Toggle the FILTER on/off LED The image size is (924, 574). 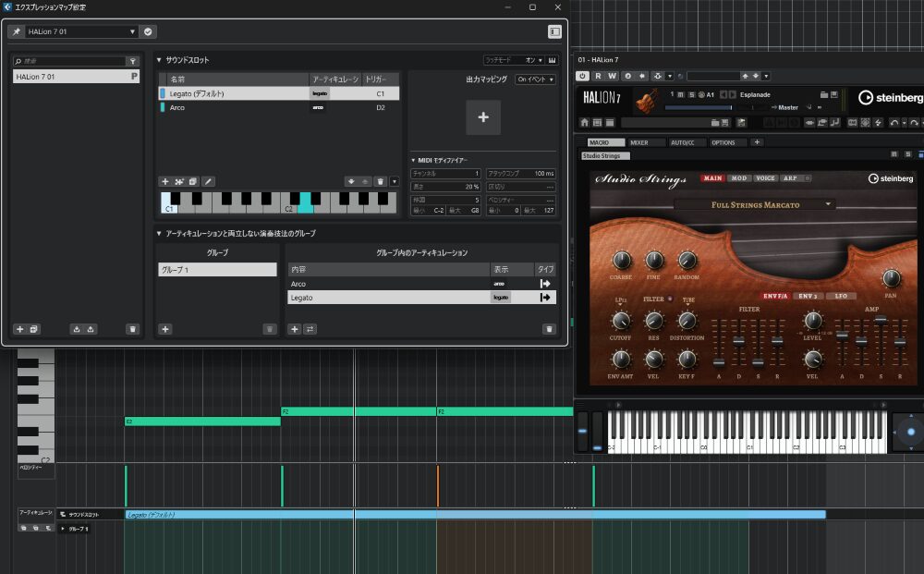coord(671,299)
